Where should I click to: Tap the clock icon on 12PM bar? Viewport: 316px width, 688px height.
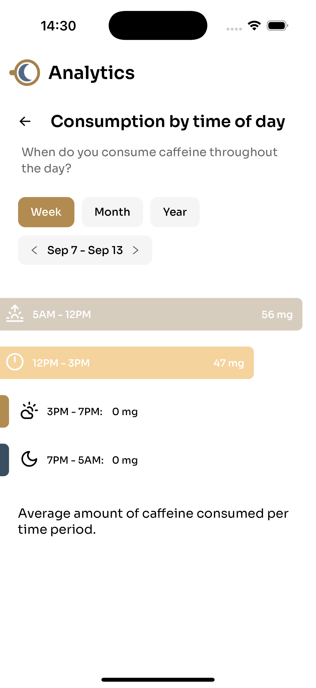(x=15, y=362)
